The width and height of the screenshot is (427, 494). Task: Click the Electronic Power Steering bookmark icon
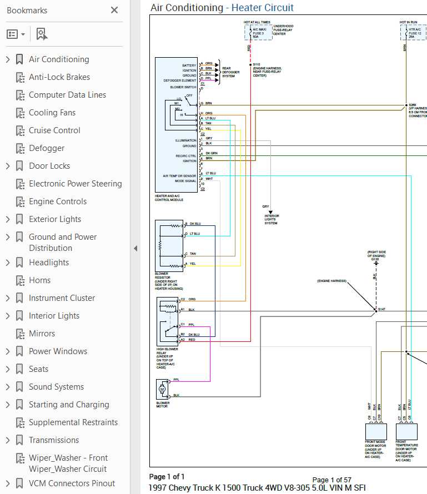pos(20,184)
